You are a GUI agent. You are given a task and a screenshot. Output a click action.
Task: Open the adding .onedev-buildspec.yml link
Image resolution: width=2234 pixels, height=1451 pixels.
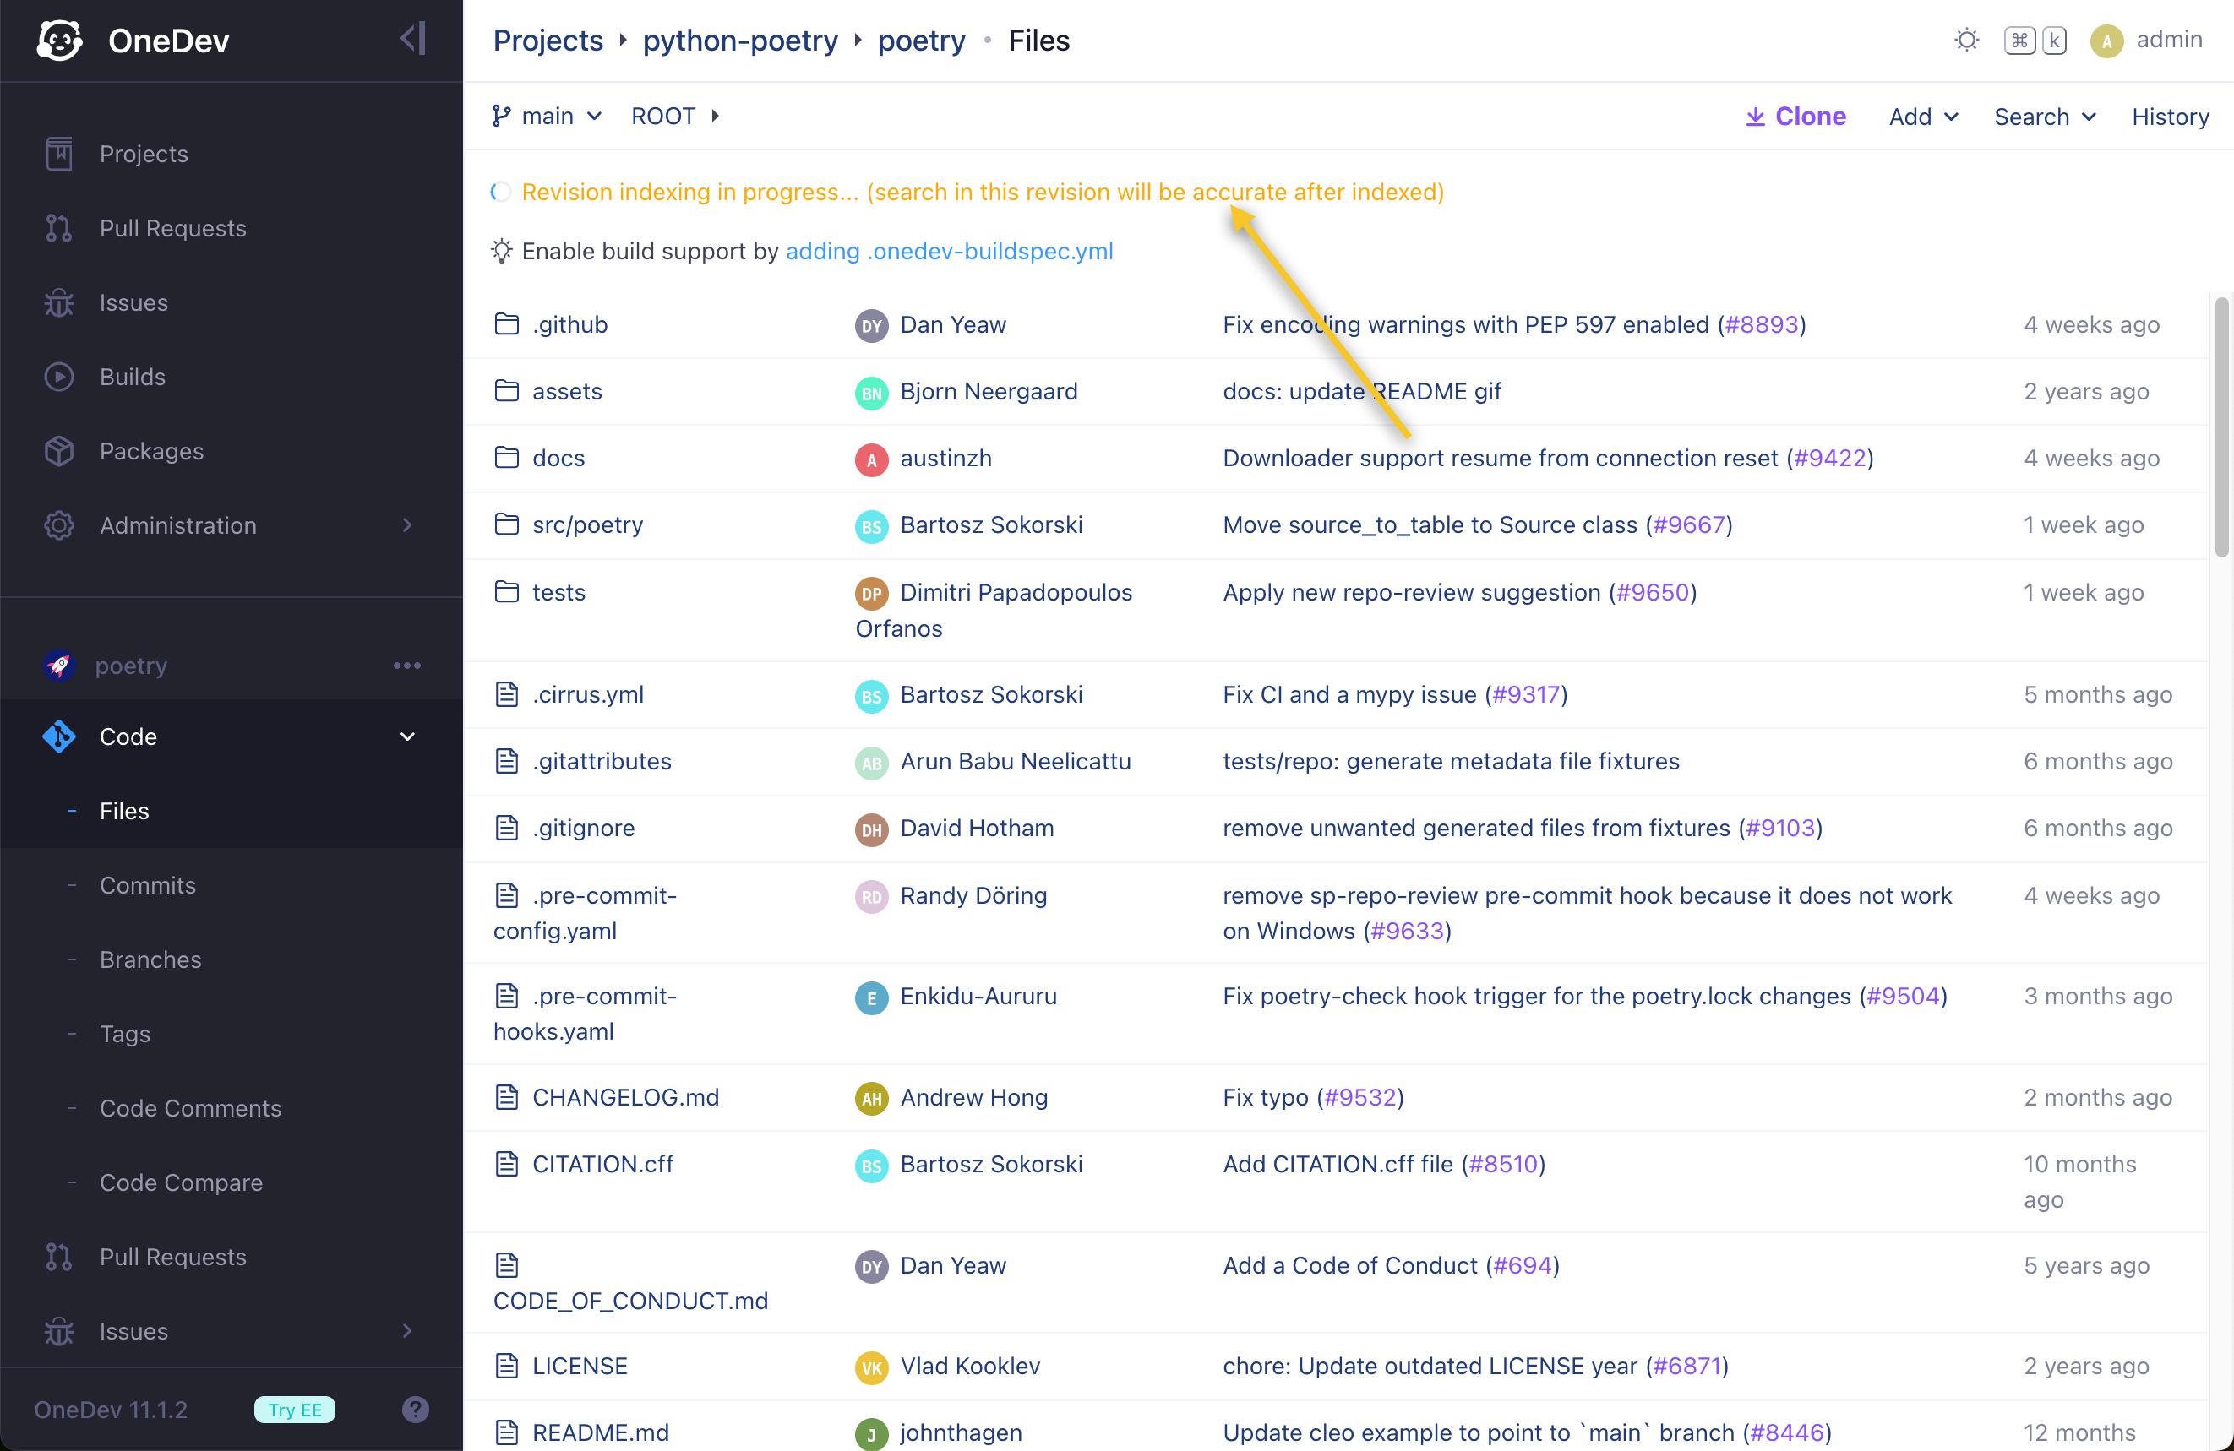coord(949,251)
